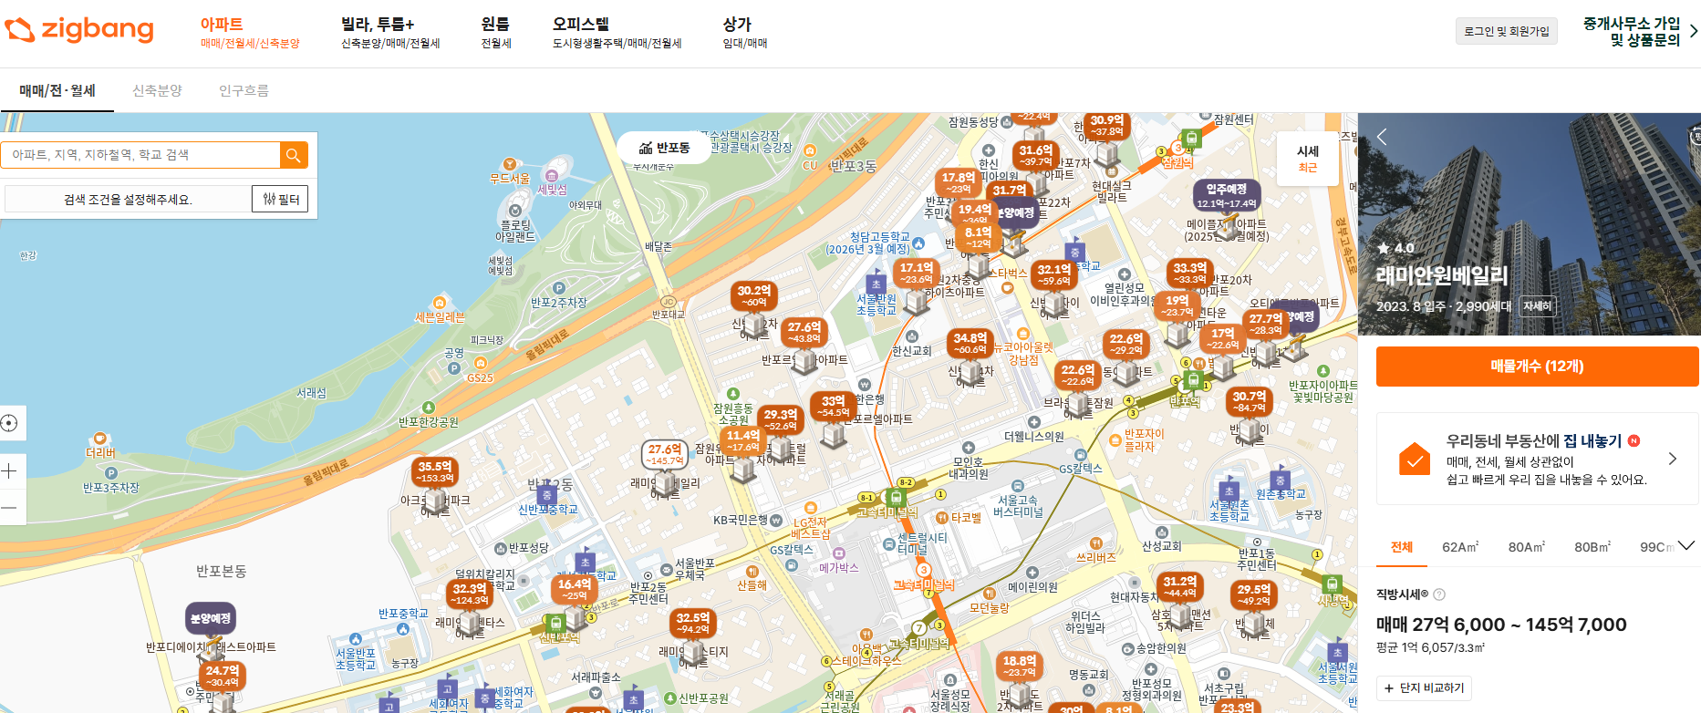Select the 35.5억 apartment price marker
1701x713 pixels.
pyautogui.click(x=435, y=471)
